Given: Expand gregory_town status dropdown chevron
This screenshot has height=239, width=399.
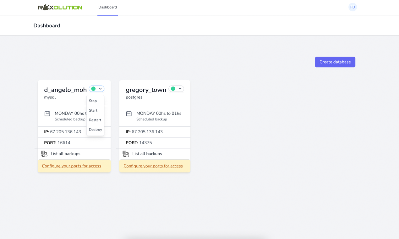Looking at the screenshot, I should (x=180, y=89).
